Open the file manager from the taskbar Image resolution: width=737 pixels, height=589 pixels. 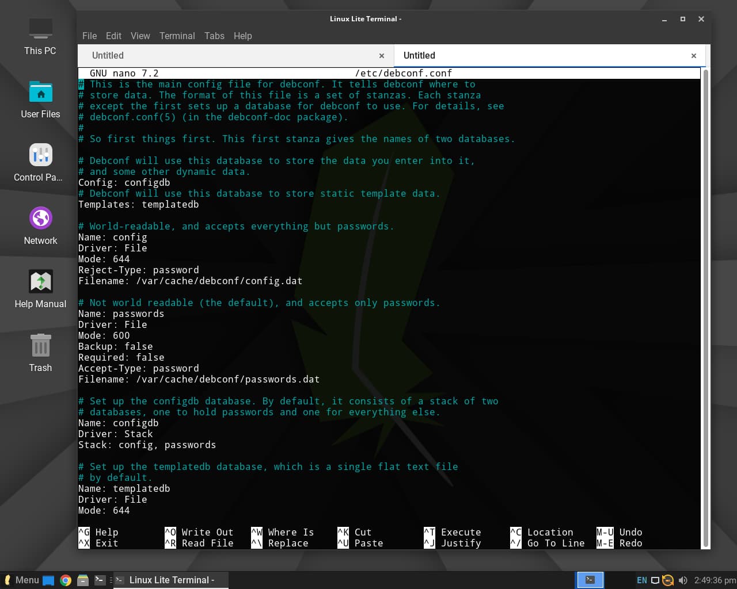pyautogui.click(x=83, y=580)
